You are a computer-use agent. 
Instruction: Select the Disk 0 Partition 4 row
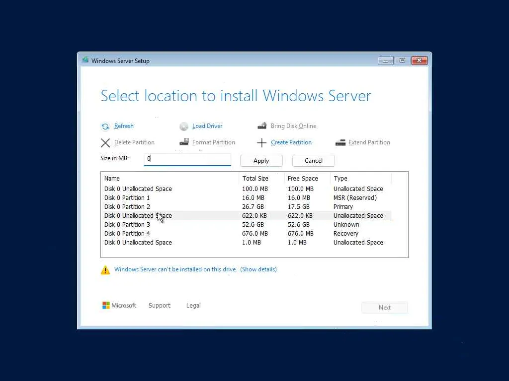(x=248, y=234)
